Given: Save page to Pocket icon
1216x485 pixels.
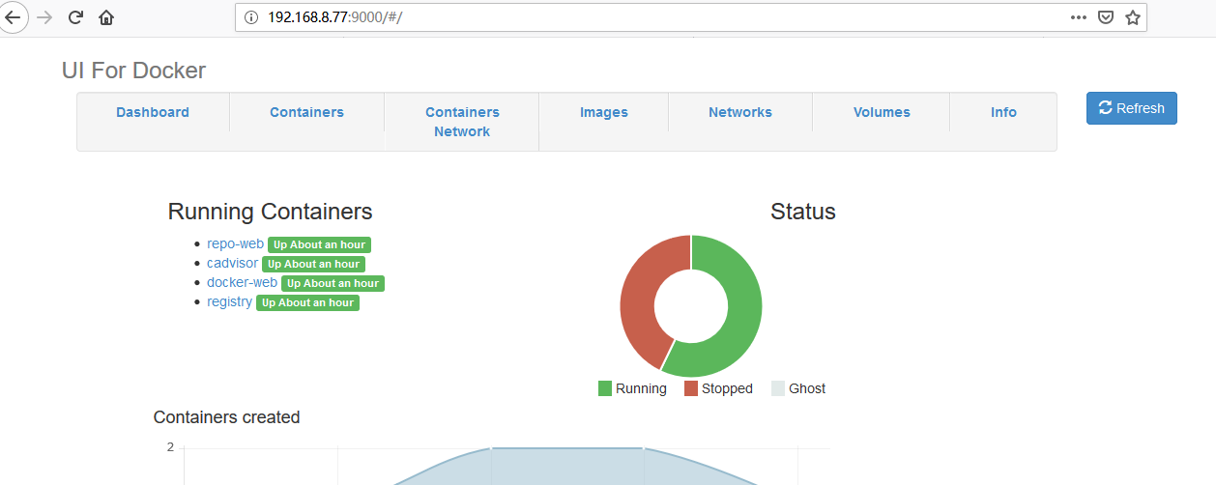Looking at the screenshot, I should click(1106, 17).
